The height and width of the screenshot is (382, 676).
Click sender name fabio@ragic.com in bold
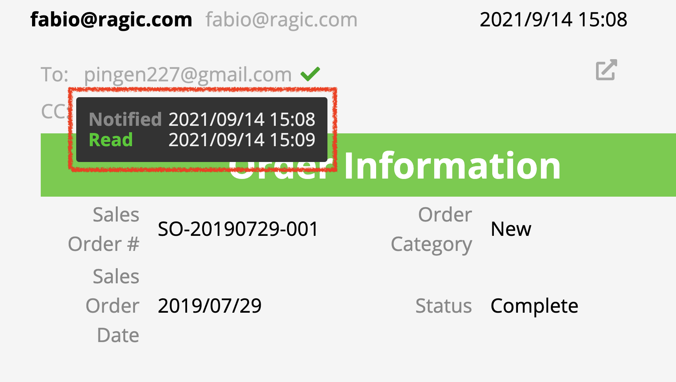point(111,19)
